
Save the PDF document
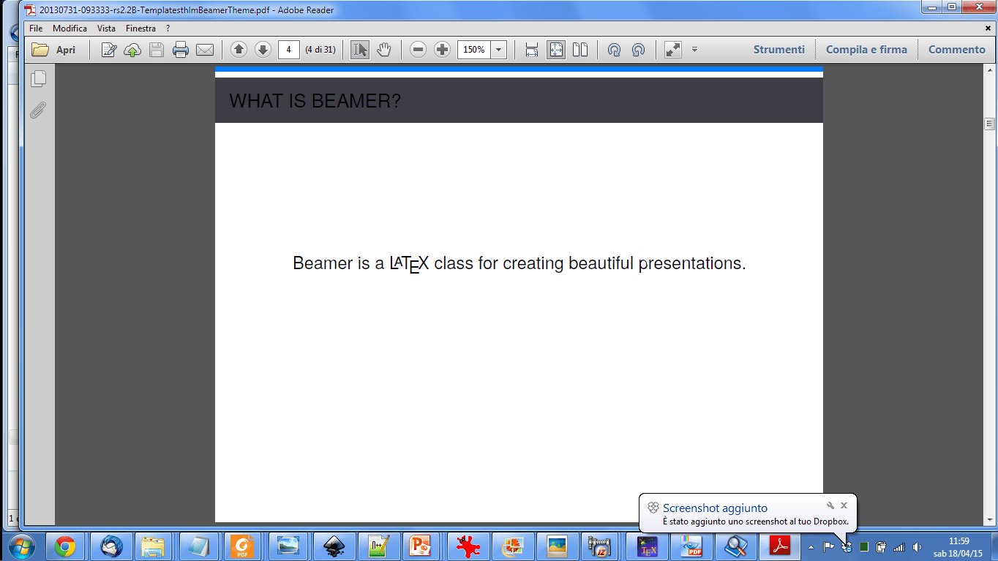coord(156,49)
